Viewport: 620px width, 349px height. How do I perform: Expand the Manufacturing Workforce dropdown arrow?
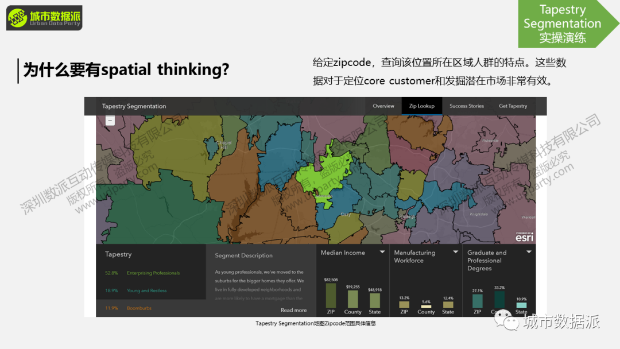pyautogui.click(x=455, y=252)
